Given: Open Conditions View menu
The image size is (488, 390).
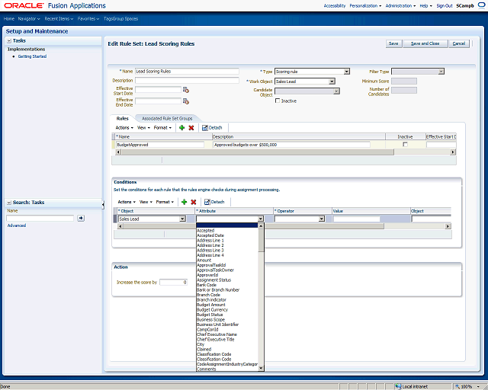Looking at the screenshot, I should [x=146, y=202].
